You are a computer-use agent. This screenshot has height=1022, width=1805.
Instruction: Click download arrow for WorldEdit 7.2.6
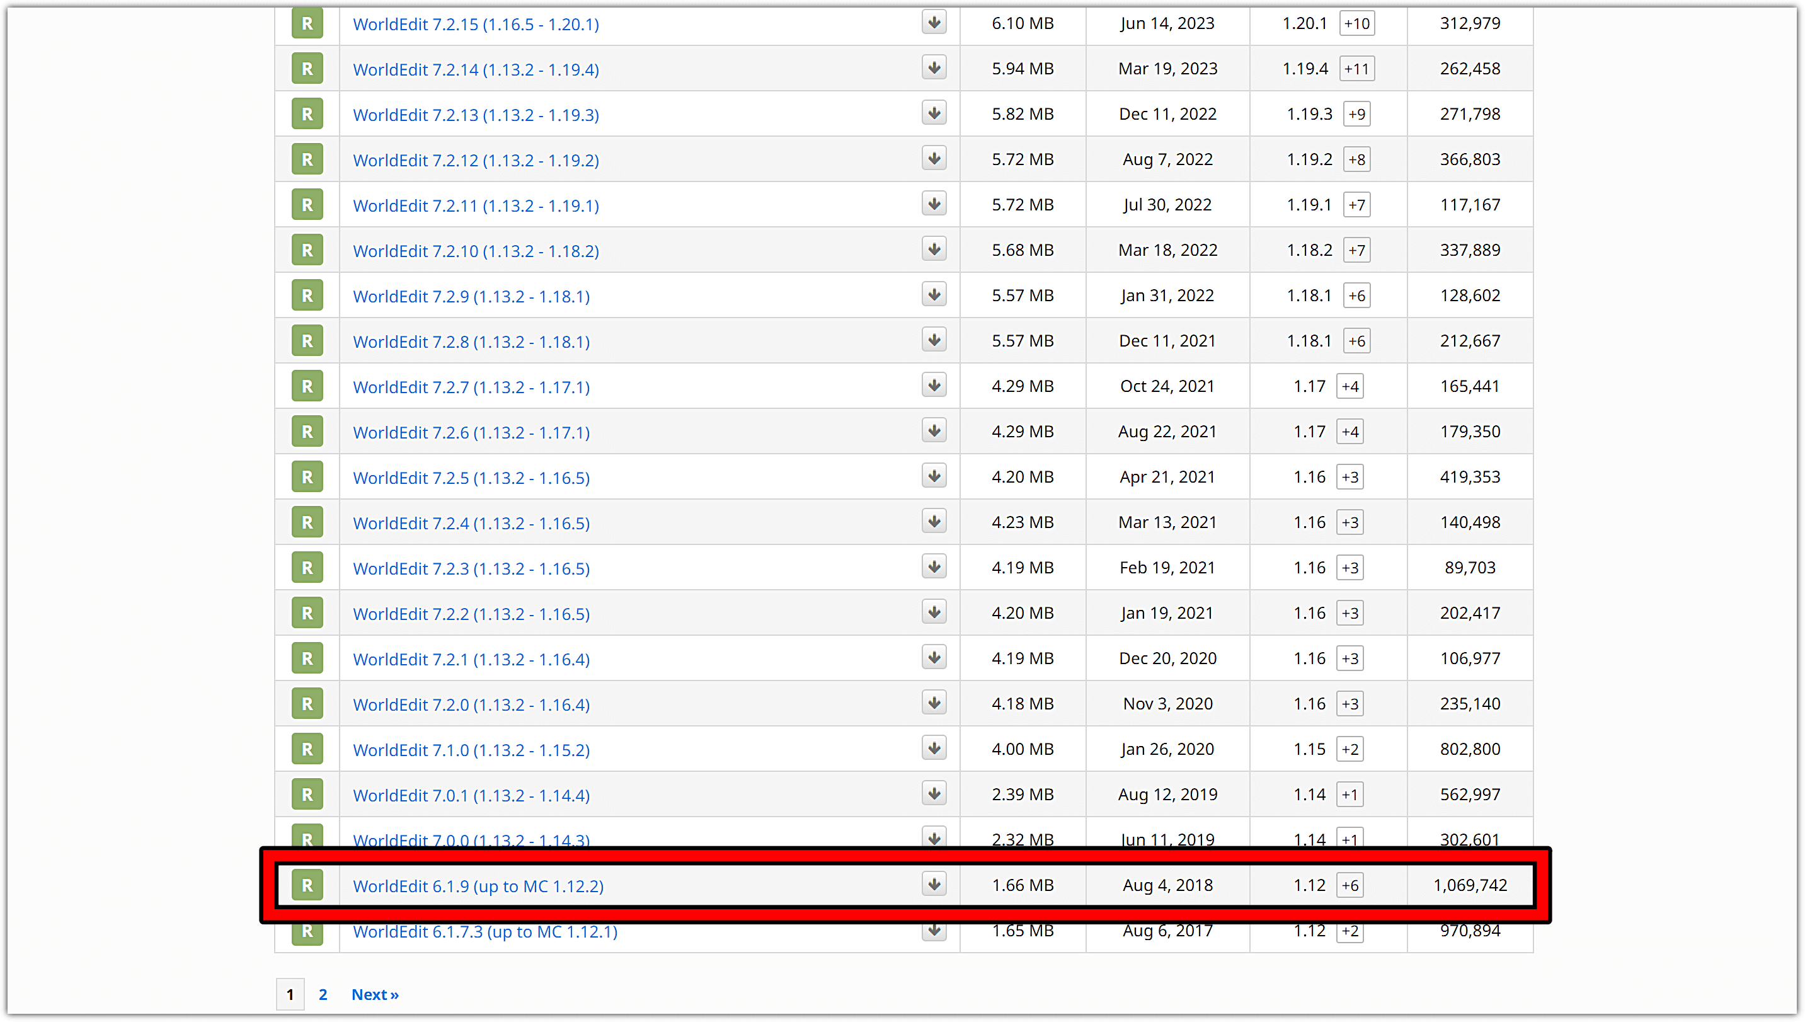(x=934, y=431)
